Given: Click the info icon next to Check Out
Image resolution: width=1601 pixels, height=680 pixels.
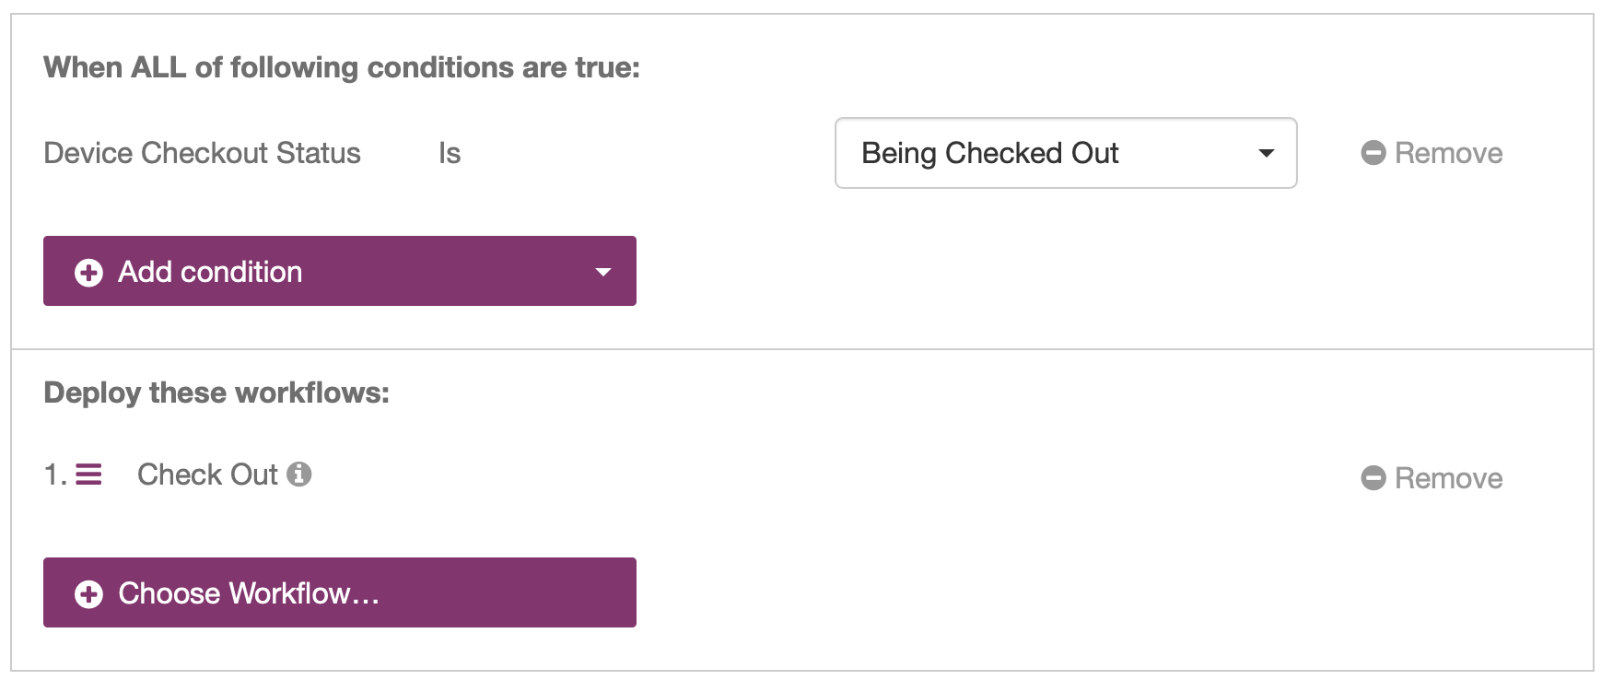Looking at the screenshot, I should pos(298,475).
